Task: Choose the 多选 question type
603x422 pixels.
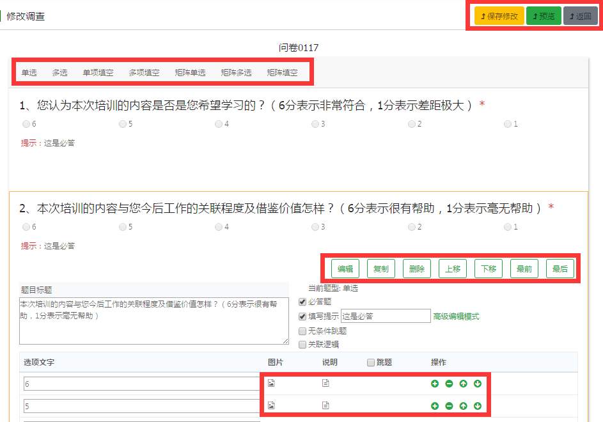Action: pos(59,73)
